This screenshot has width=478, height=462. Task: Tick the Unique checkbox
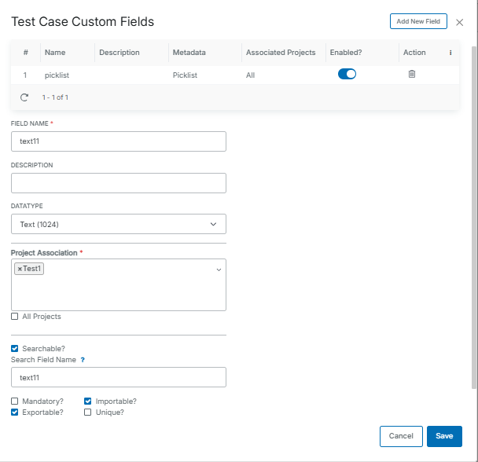88,412
